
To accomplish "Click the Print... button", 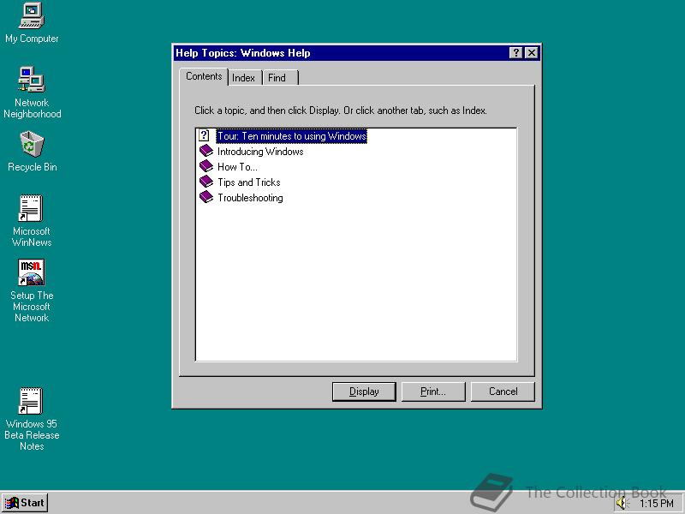I will (x=433, y=391).
